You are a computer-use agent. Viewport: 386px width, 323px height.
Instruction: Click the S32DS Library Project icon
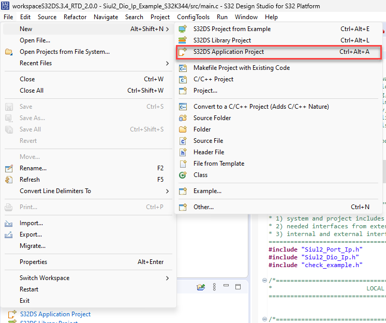point(182,40)
